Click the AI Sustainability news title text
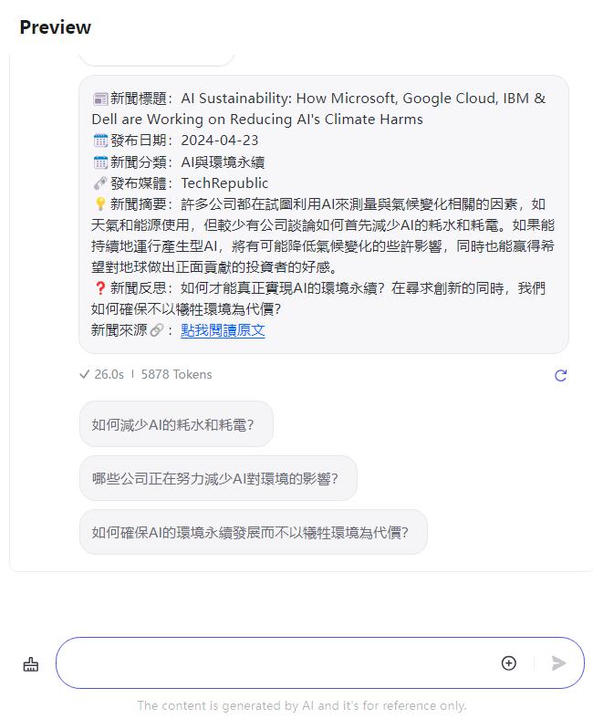The image size is (593, 719). (318, 109)
